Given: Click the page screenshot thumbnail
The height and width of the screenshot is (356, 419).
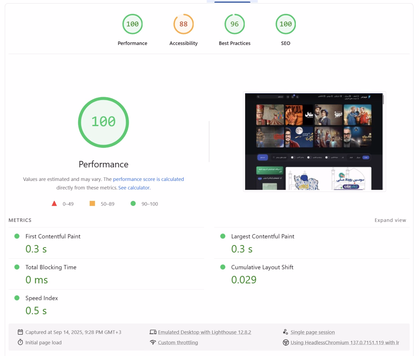Looking at the screenshot, I should click(x=314, y=142).
